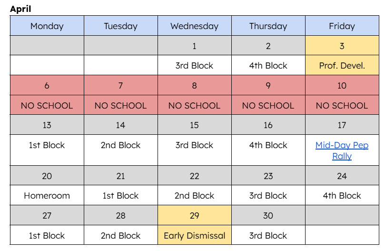Select the Tuesday column header
The image size is (385, 251).
point(120,26)
